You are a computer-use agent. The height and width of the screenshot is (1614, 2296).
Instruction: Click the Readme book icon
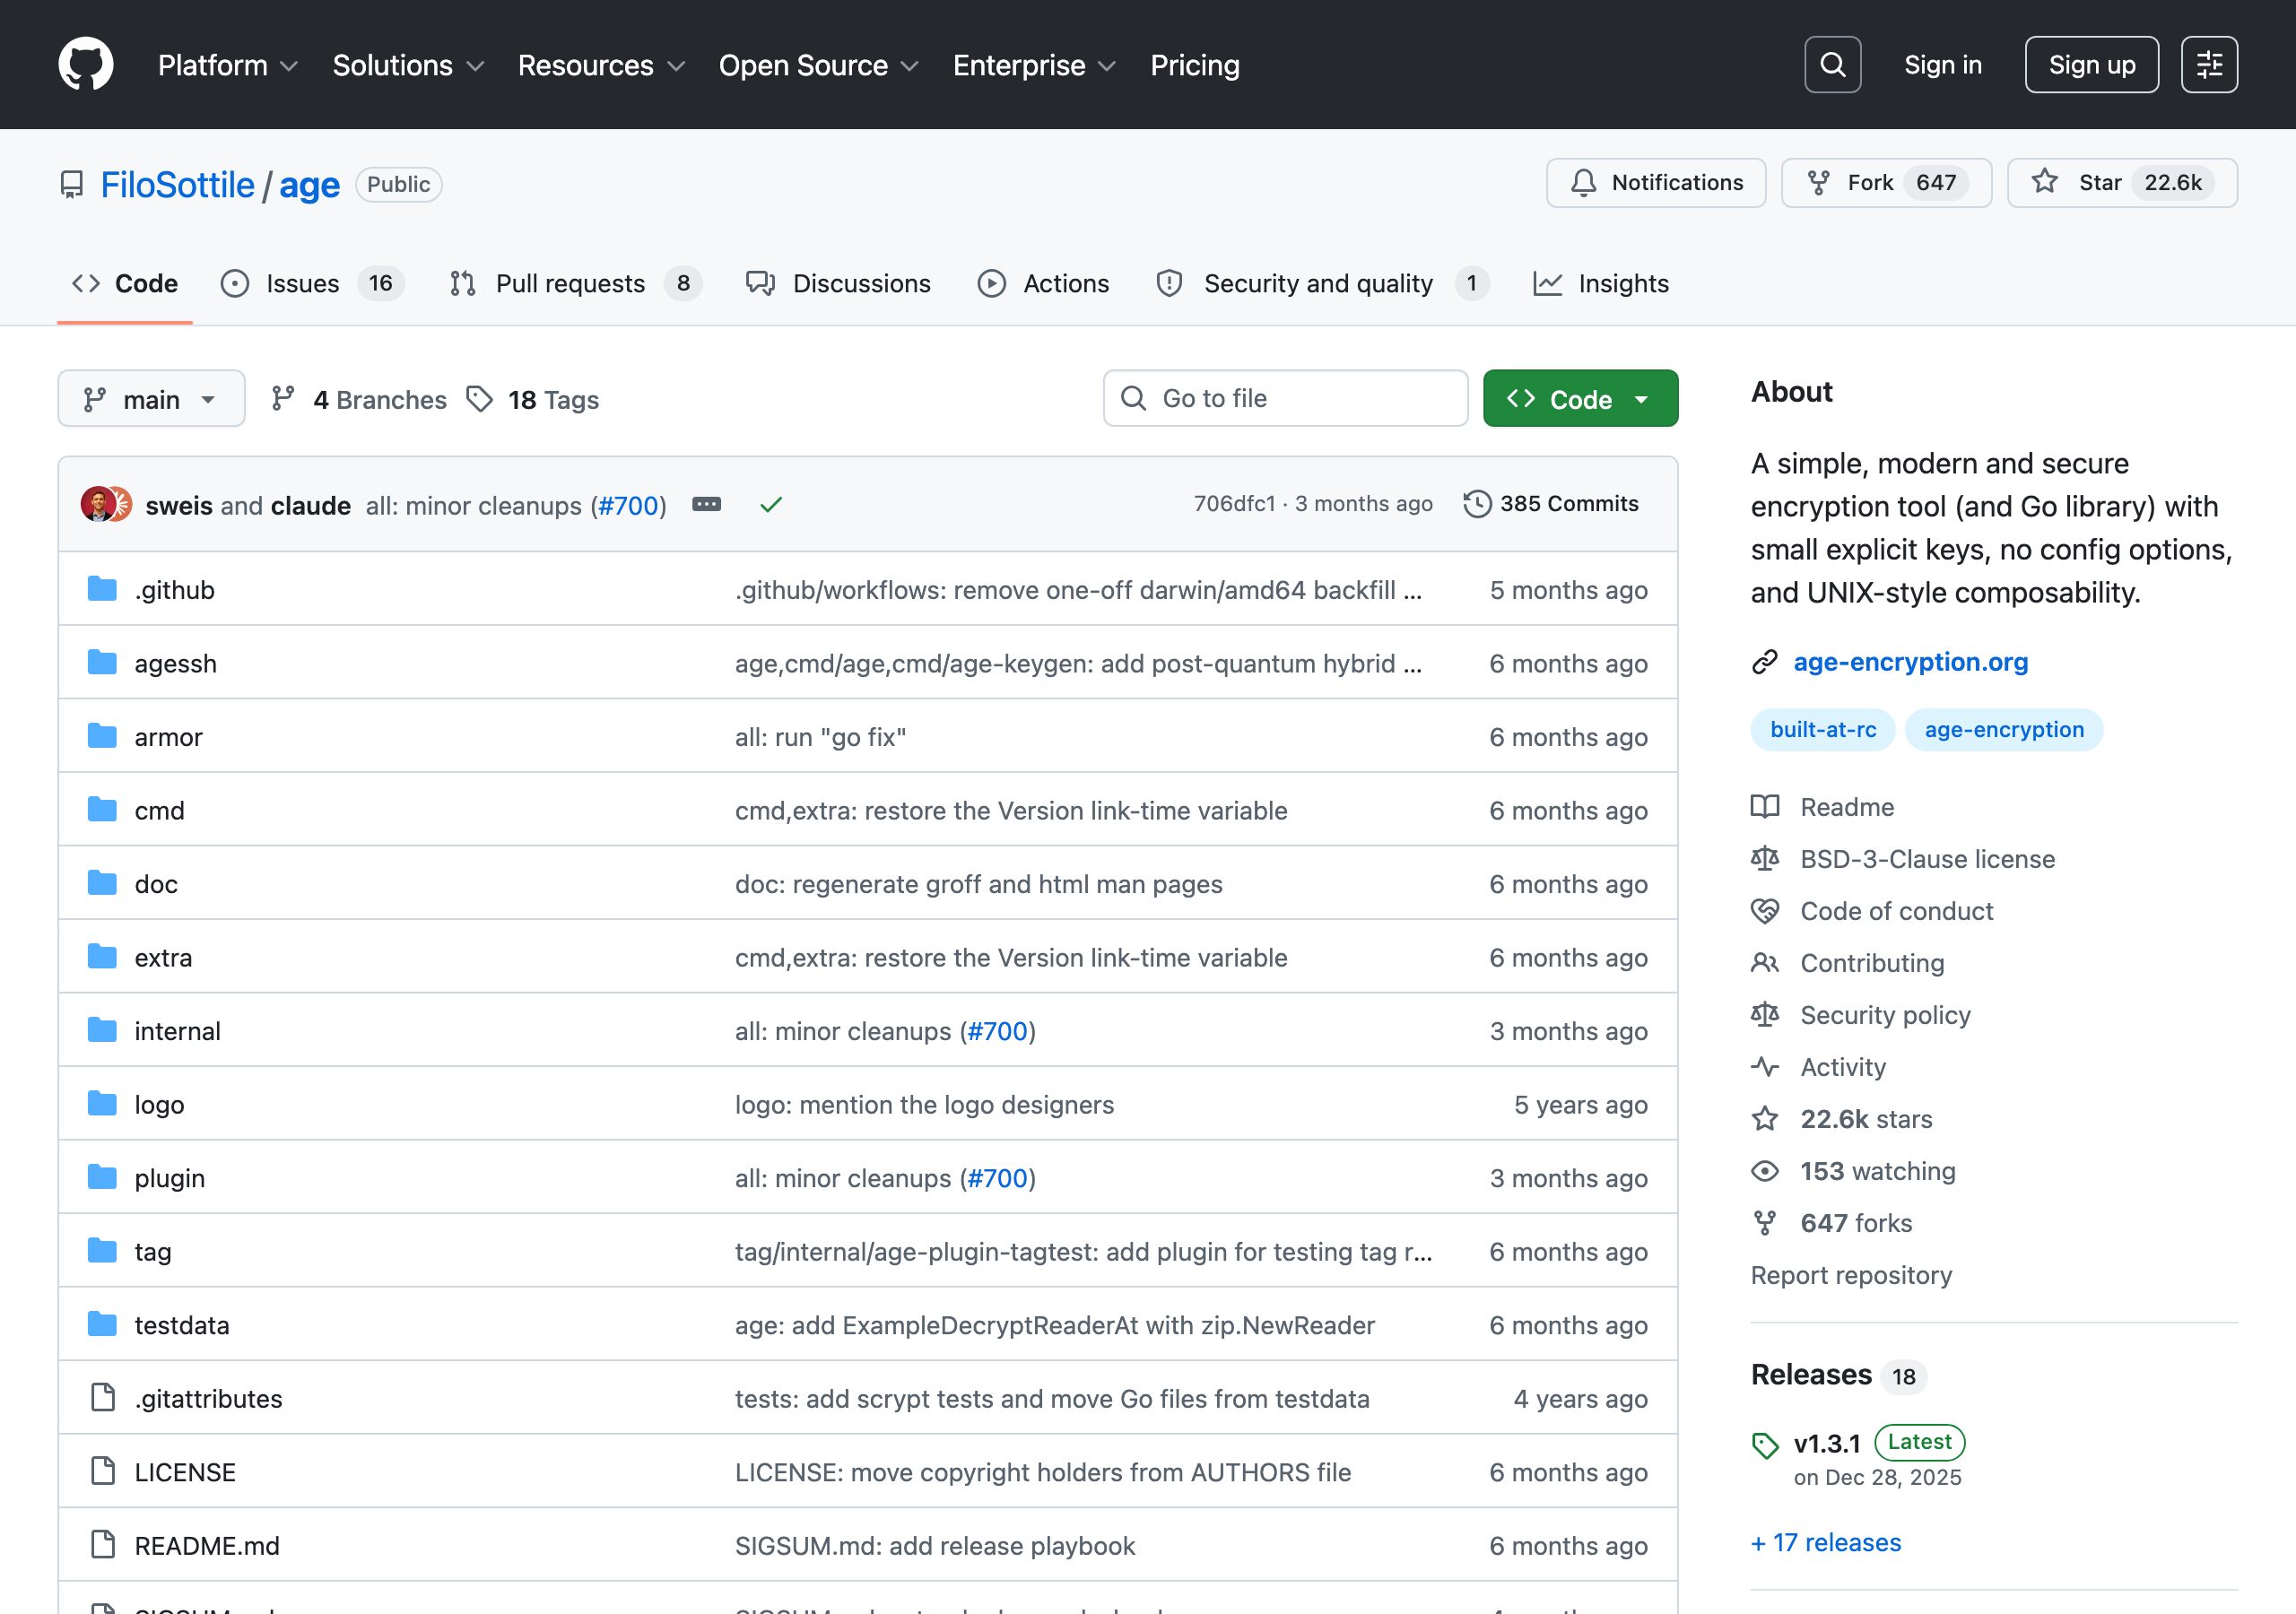[1765, 806]
